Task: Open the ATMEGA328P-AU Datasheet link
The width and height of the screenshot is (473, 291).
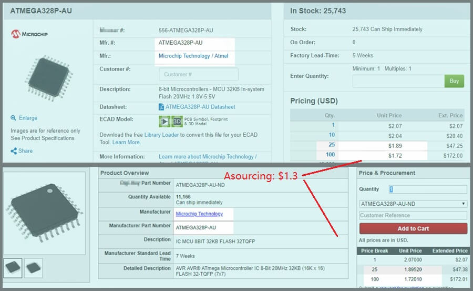Action: pos(200,107)
